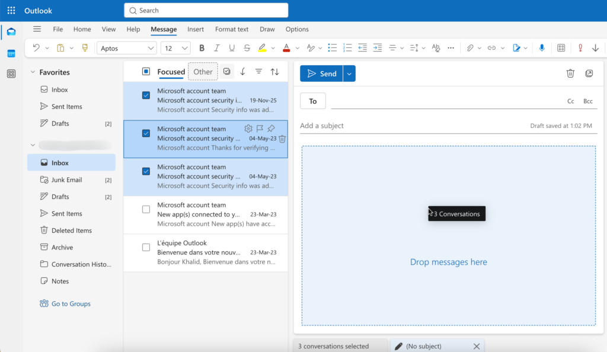The height and width of the screenshot is (352, 607).
Task: Delete the hovered message via trash icon
Action: (x=282, y=139)
